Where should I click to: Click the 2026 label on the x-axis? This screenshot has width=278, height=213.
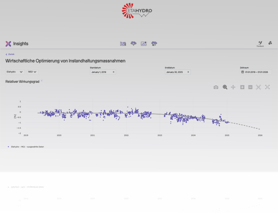point(260,135)
